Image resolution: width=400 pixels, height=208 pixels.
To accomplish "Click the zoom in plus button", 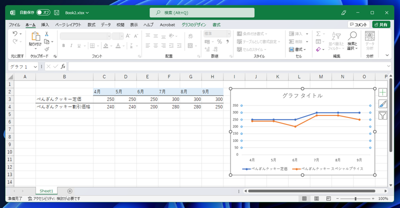I will 373,198.
